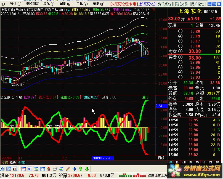
Task: Switch to the 全部 tab
Action: (21, 162)
